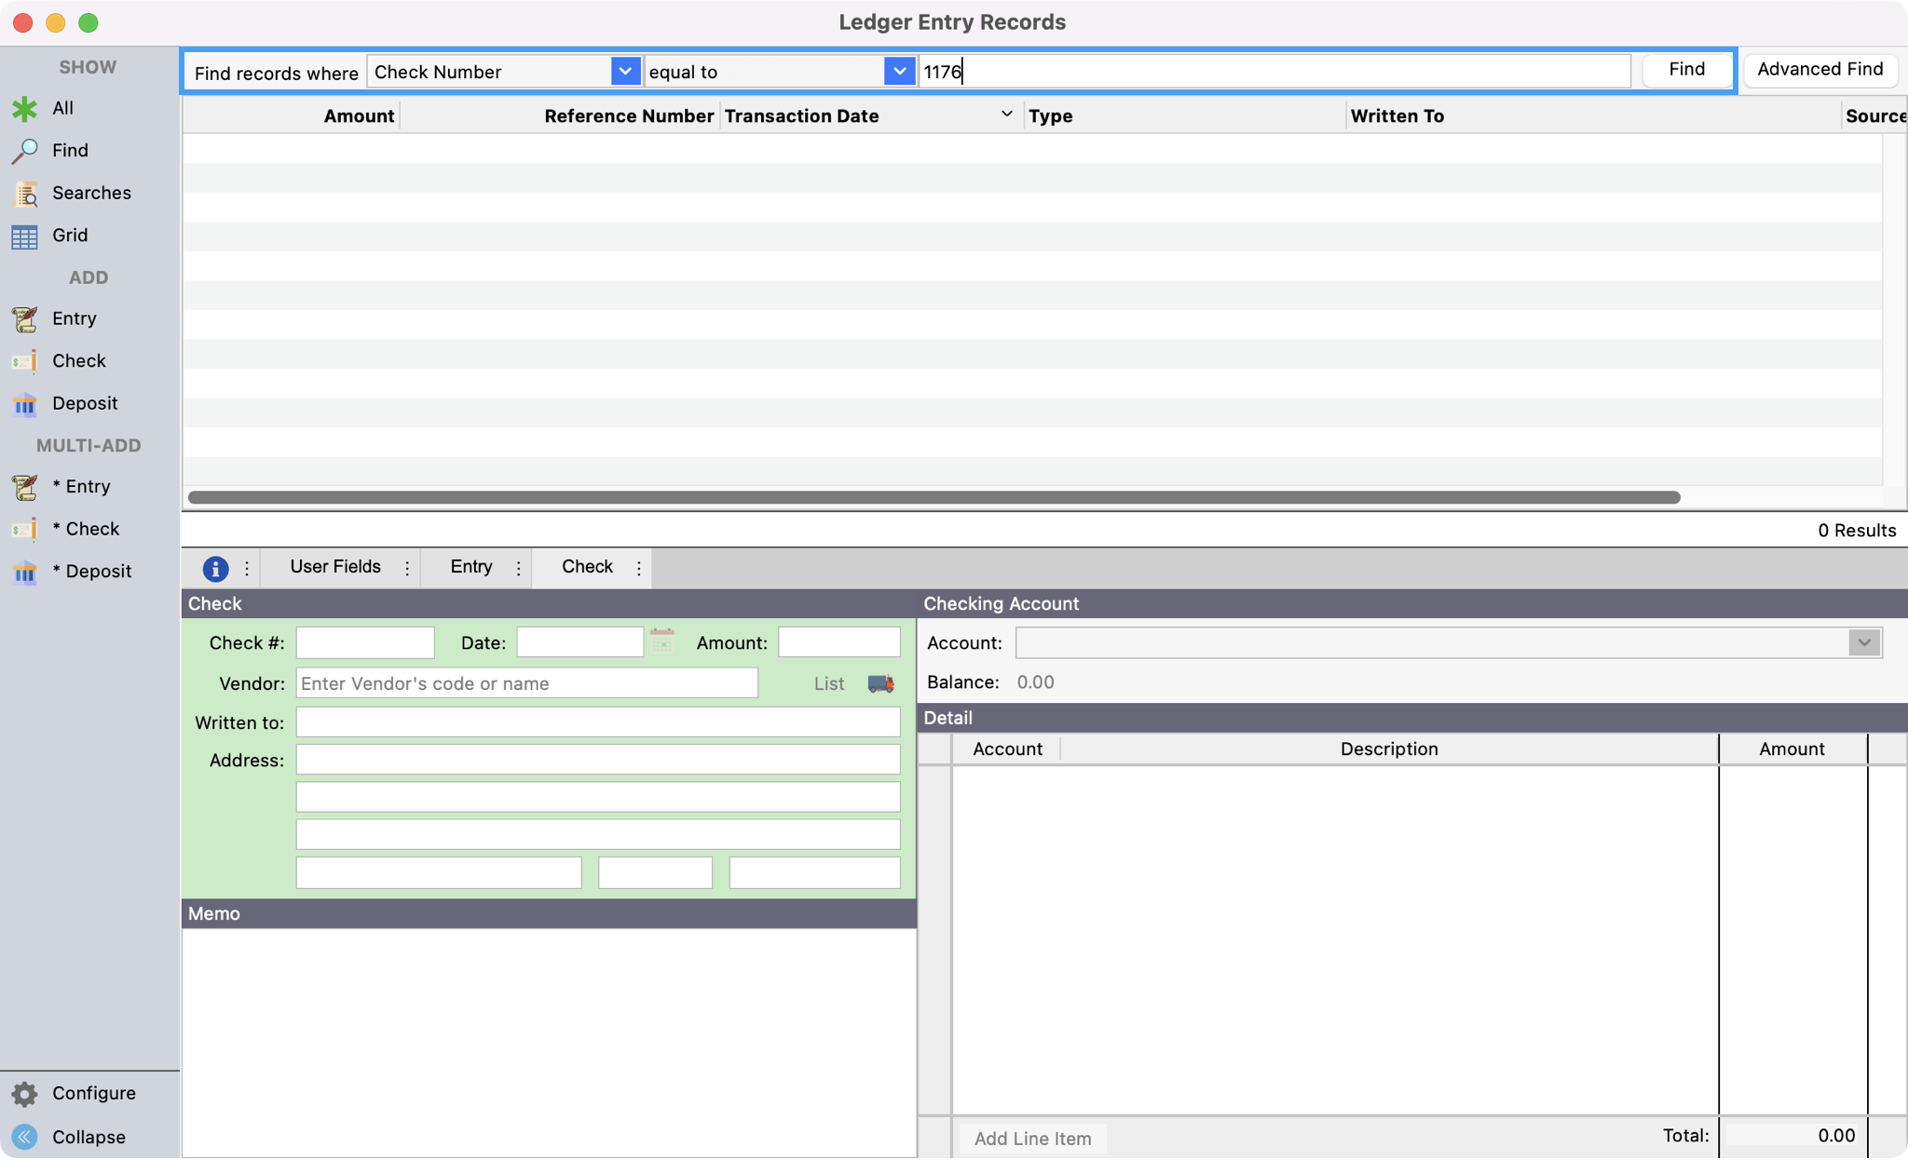
Task: Expand the Account dropdown in Checking Account
Action: [1863, 642]
